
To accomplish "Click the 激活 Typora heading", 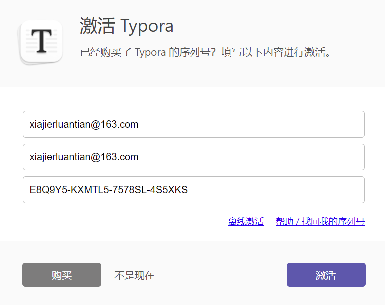I will (126, 26).
